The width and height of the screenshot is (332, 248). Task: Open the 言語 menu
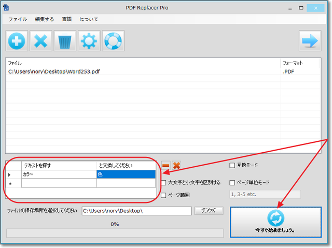tap(66, 19)
